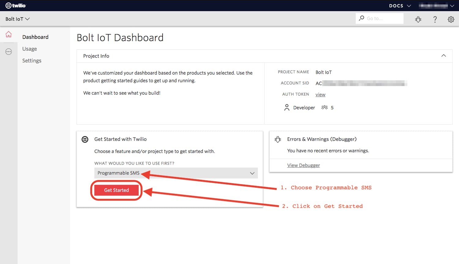Open the View Debugger link
Screen dimensions: 459x264
point(303,165)
